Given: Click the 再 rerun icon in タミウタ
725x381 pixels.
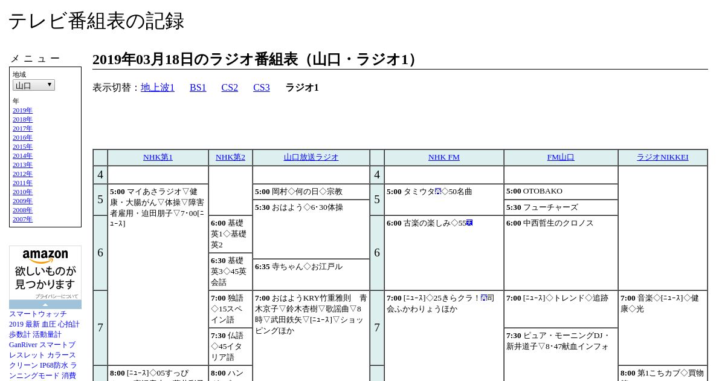Looking at the screenshot, I should pos(438,192).
